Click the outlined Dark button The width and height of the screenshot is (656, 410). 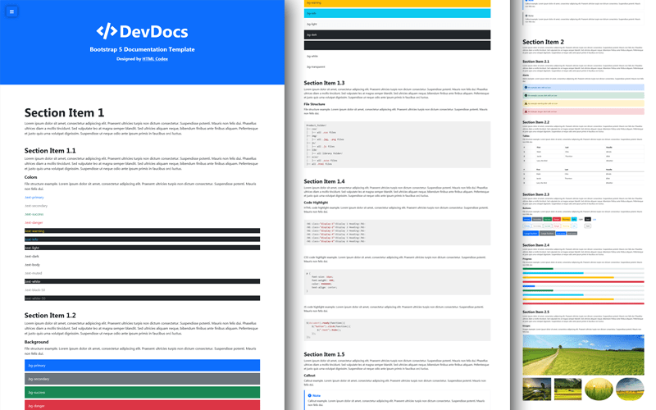click(x=588, y=226)
